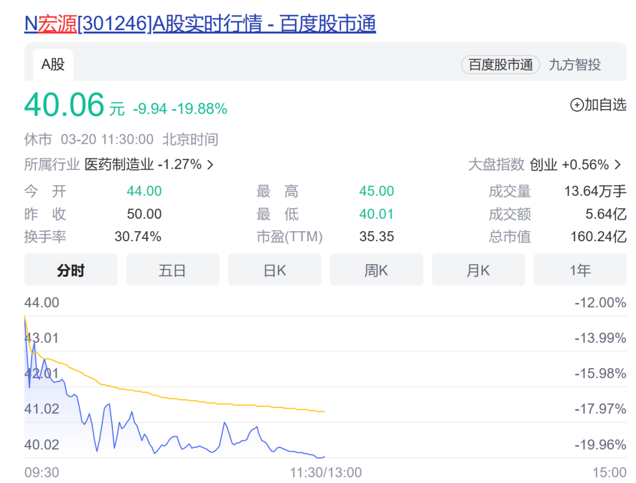
Task: Select the 月K chart tab
Action: pyautogui.click(x=478, y=270)
